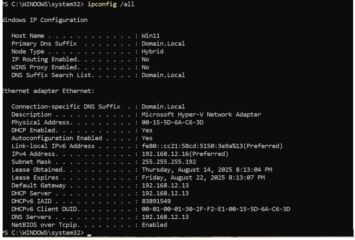Click the Host Name value Win11
Image resolution: width=355 pixels, height=240 pixels.
pos(151,36)
